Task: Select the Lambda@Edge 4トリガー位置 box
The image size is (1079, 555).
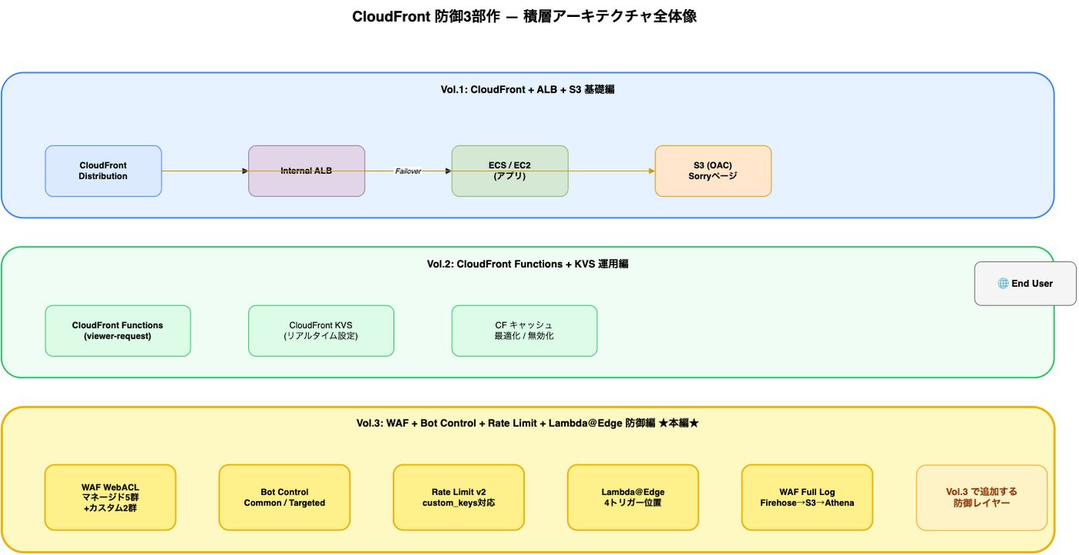Action: (633, 497)
